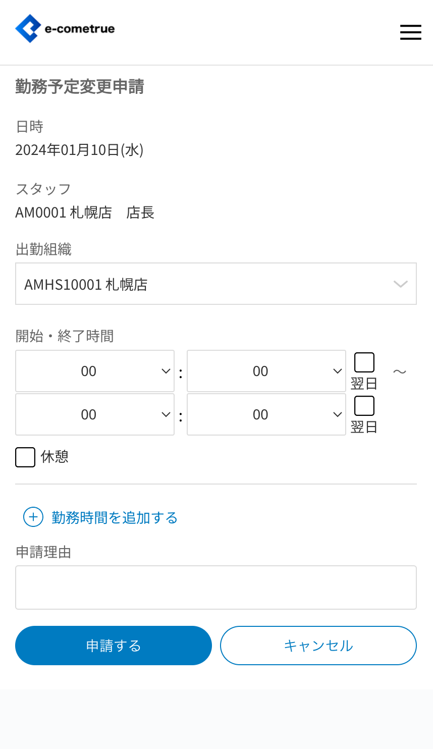
Task: Select start time hour dropdown
Action: tap(95, 371)
